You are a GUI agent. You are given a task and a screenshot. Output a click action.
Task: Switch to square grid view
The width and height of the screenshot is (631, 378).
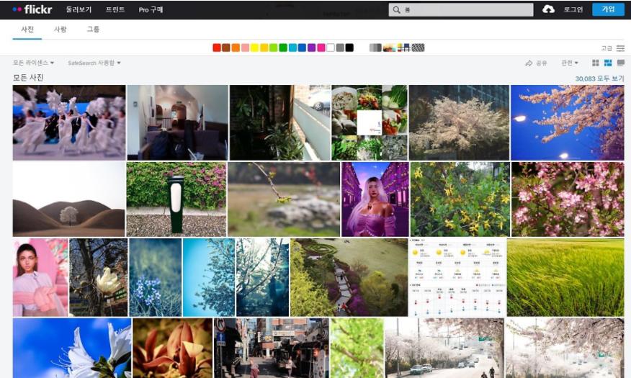(596, 63)
